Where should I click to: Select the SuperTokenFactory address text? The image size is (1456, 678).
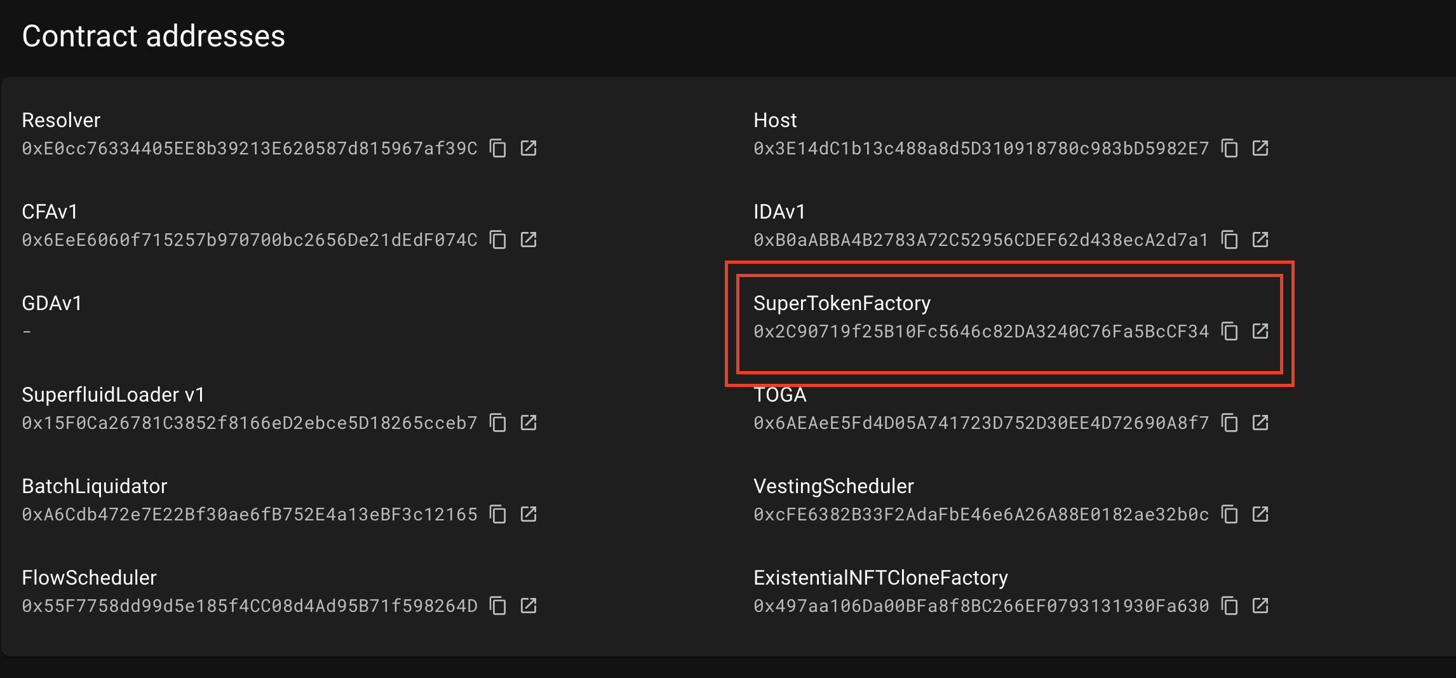point(981,331)
